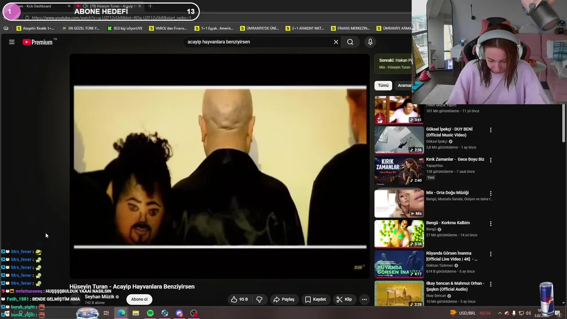Viewport: 567px width, 319px height.
Task: Open Microsoft Edge from the taskbar
Action: (x=121, y=313)
